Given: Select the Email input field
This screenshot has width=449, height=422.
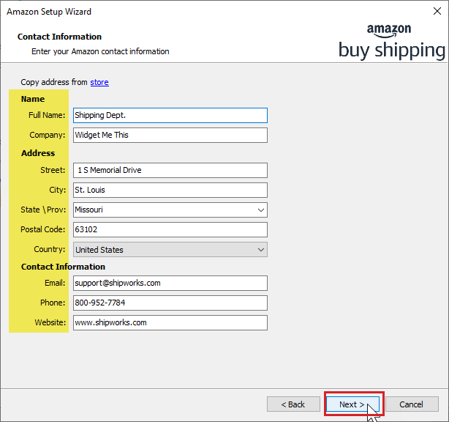Looking at the screenshot, I should [x=170, y=283].
